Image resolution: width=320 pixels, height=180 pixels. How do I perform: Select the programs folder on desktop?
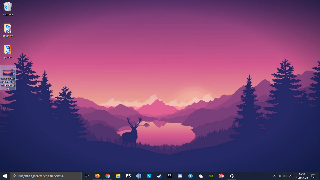[8, 30]
